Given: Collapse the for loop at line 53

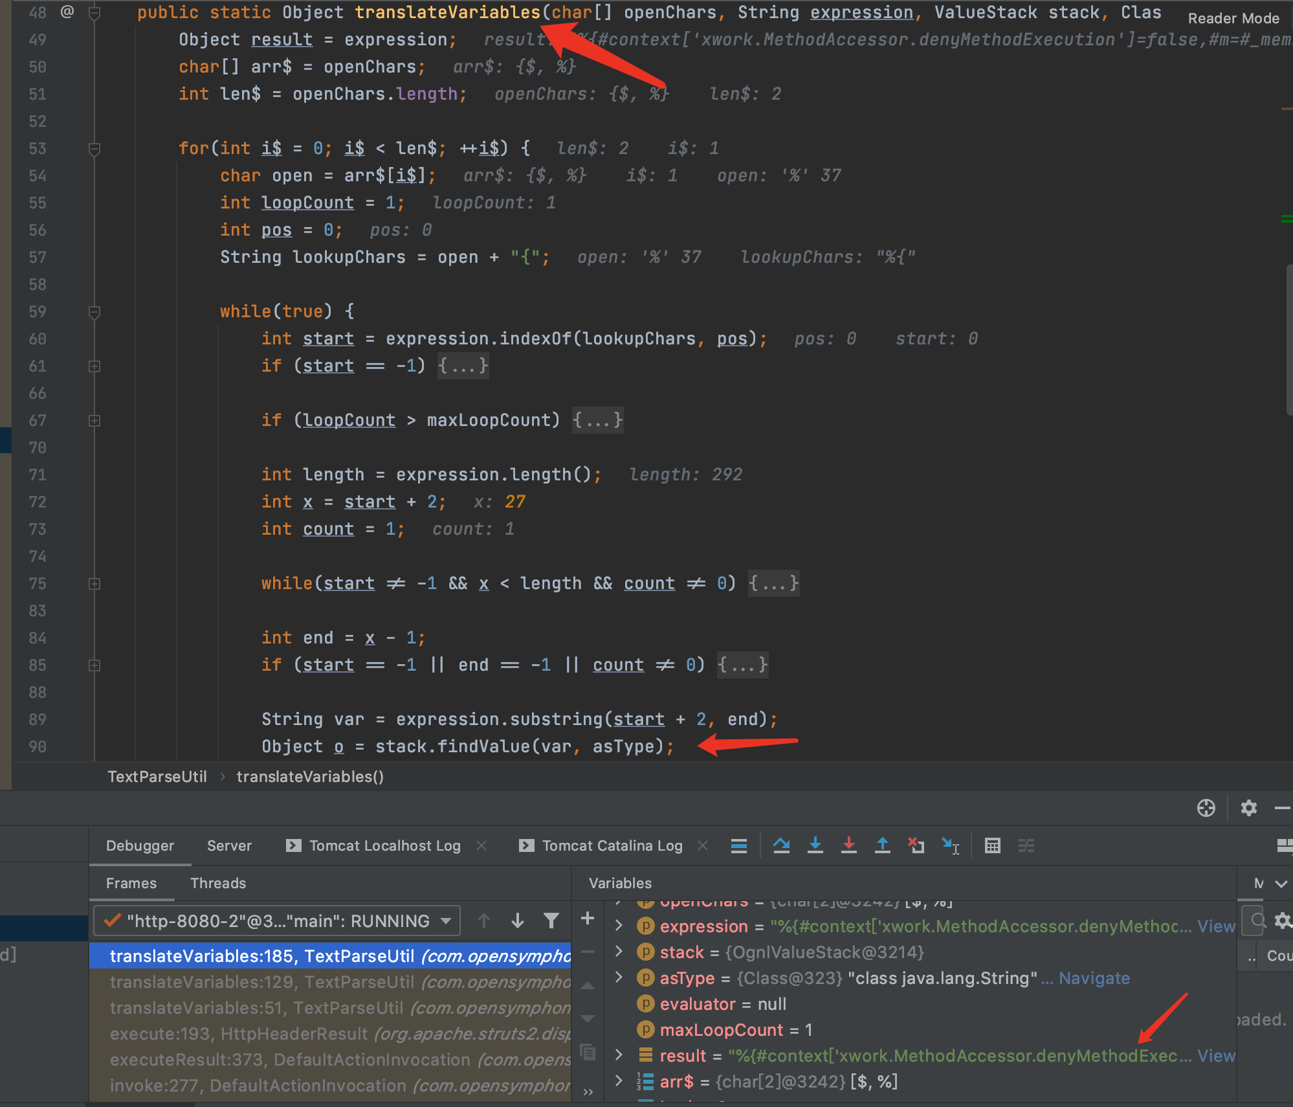Looking at the screenshot, I should coord(94,149).
